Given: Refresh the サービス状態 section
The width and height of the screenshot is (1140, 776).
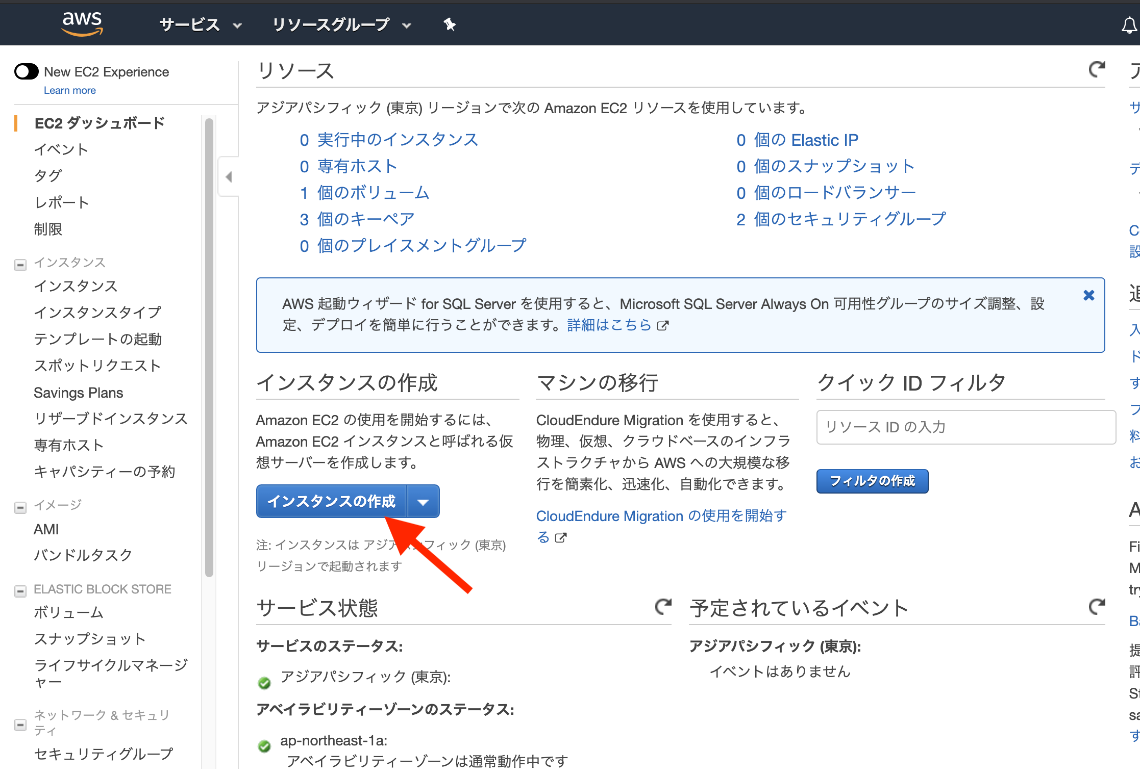Looking at the screenshot, I should (x=663, y=606).
